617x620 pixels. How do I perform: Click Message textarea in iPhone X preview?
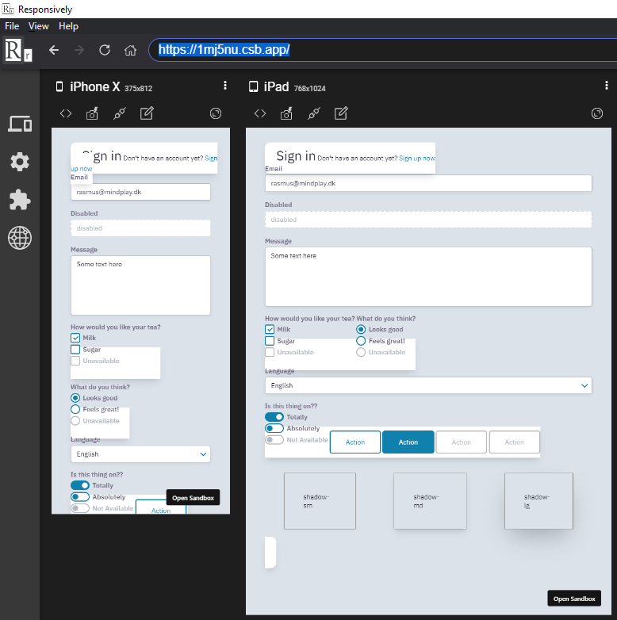coord(140,285)
